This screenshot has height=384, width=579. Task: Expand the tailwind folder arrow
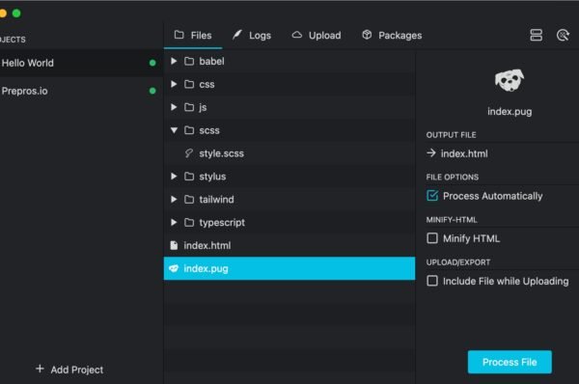174,200
